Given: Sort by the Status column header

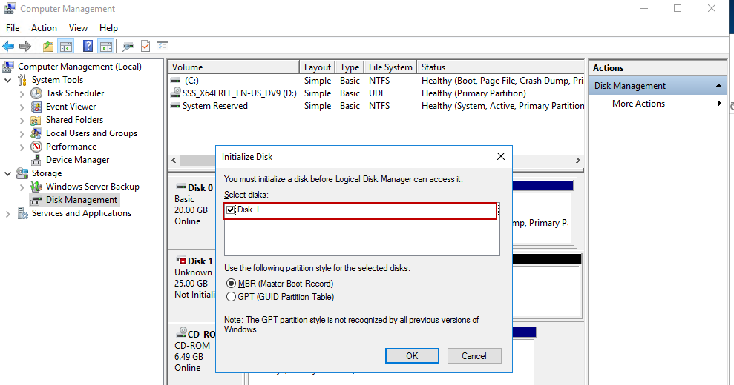Looking at the screenshot, I should coord(500,67).
